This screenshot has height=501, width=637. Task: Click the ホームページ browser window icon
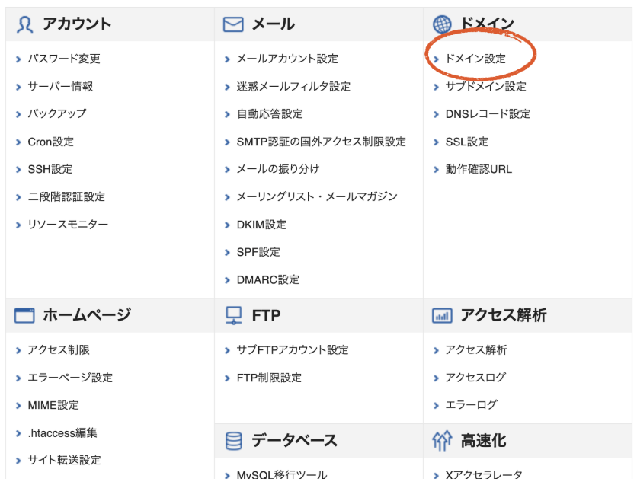click(24, 315)
